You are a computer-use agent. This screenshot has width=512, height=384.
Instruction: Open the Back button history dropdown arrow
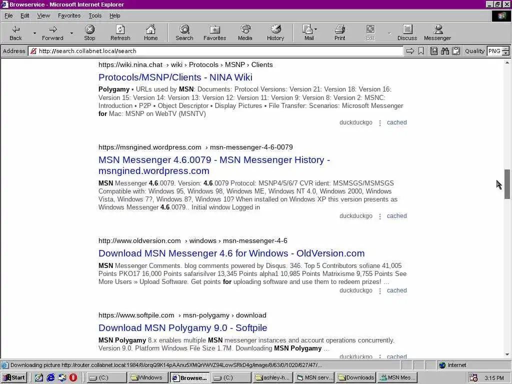pyautogui.click(x=34, y=33)
